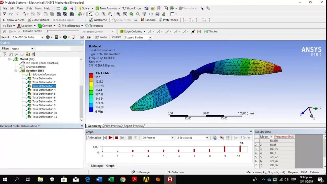Open the Location dropdown
Image resolution: width=327 pixels, height=184 pixels.
tap(27, 26)
